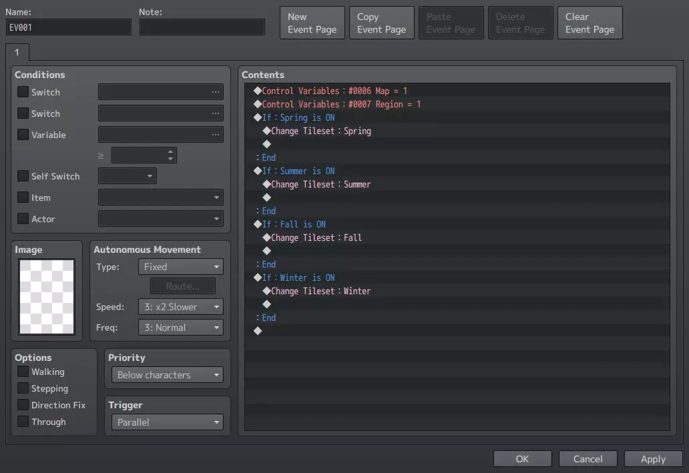Toggle the Direction Fix option
The height and width of the screenshot is (473, 689).
(x=23, y=405)
